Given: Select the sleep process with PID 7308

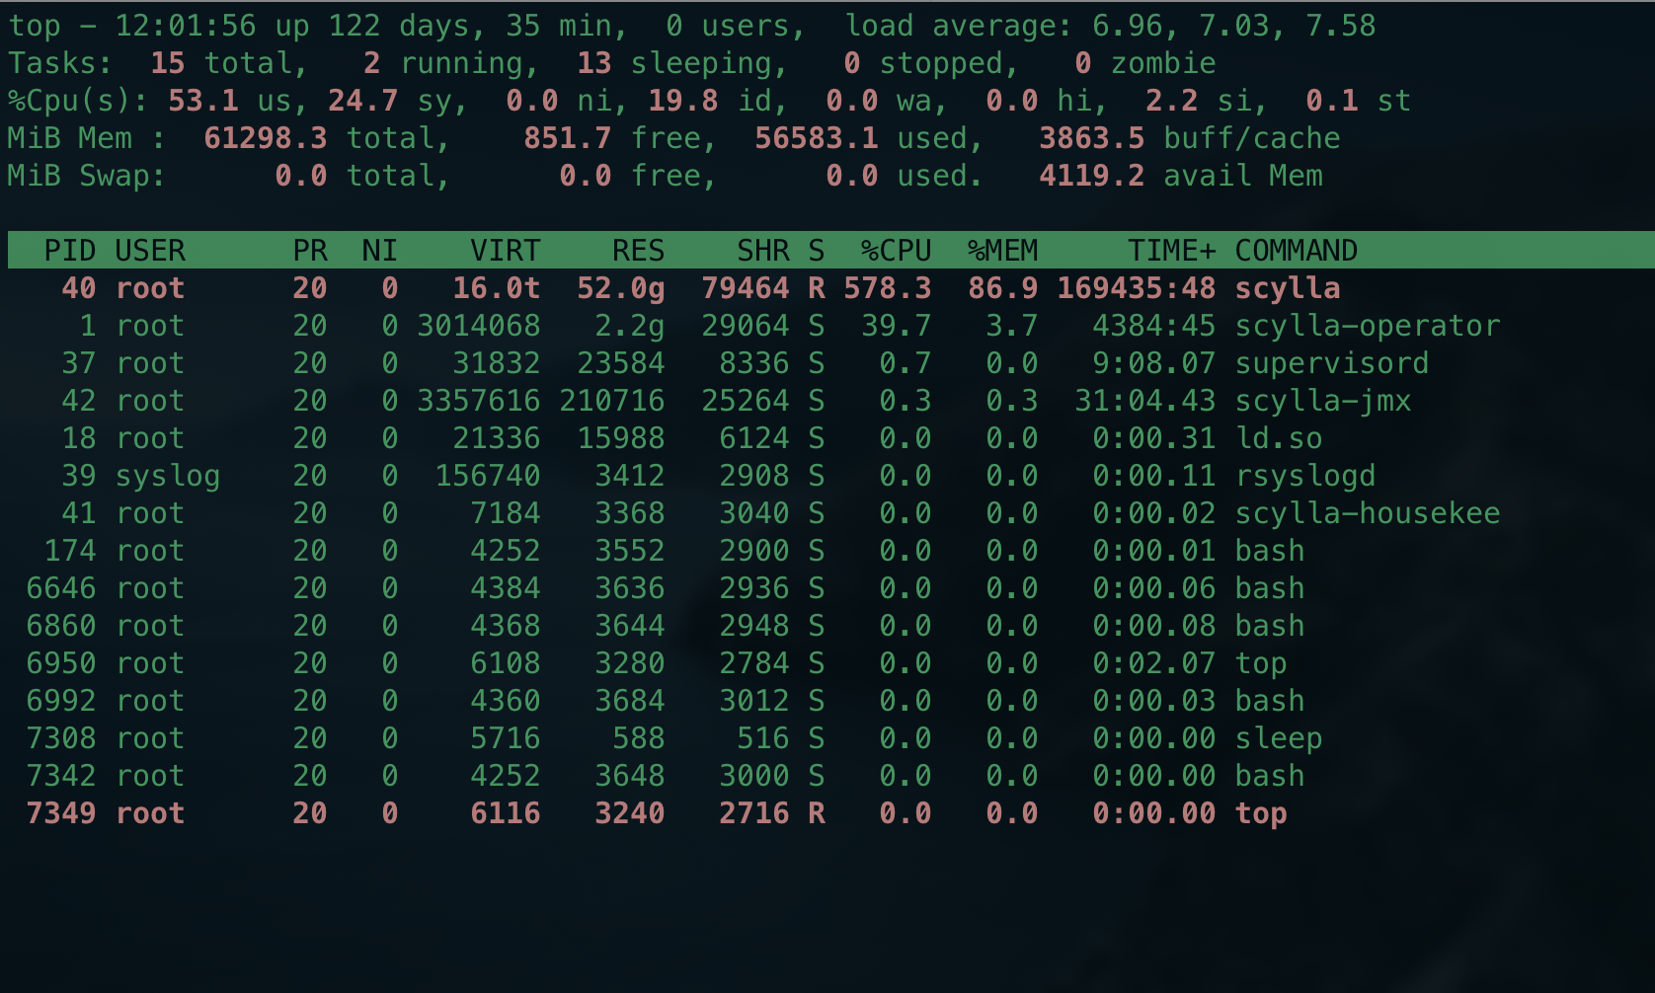Looking at the screenshot, I should 691,737.
